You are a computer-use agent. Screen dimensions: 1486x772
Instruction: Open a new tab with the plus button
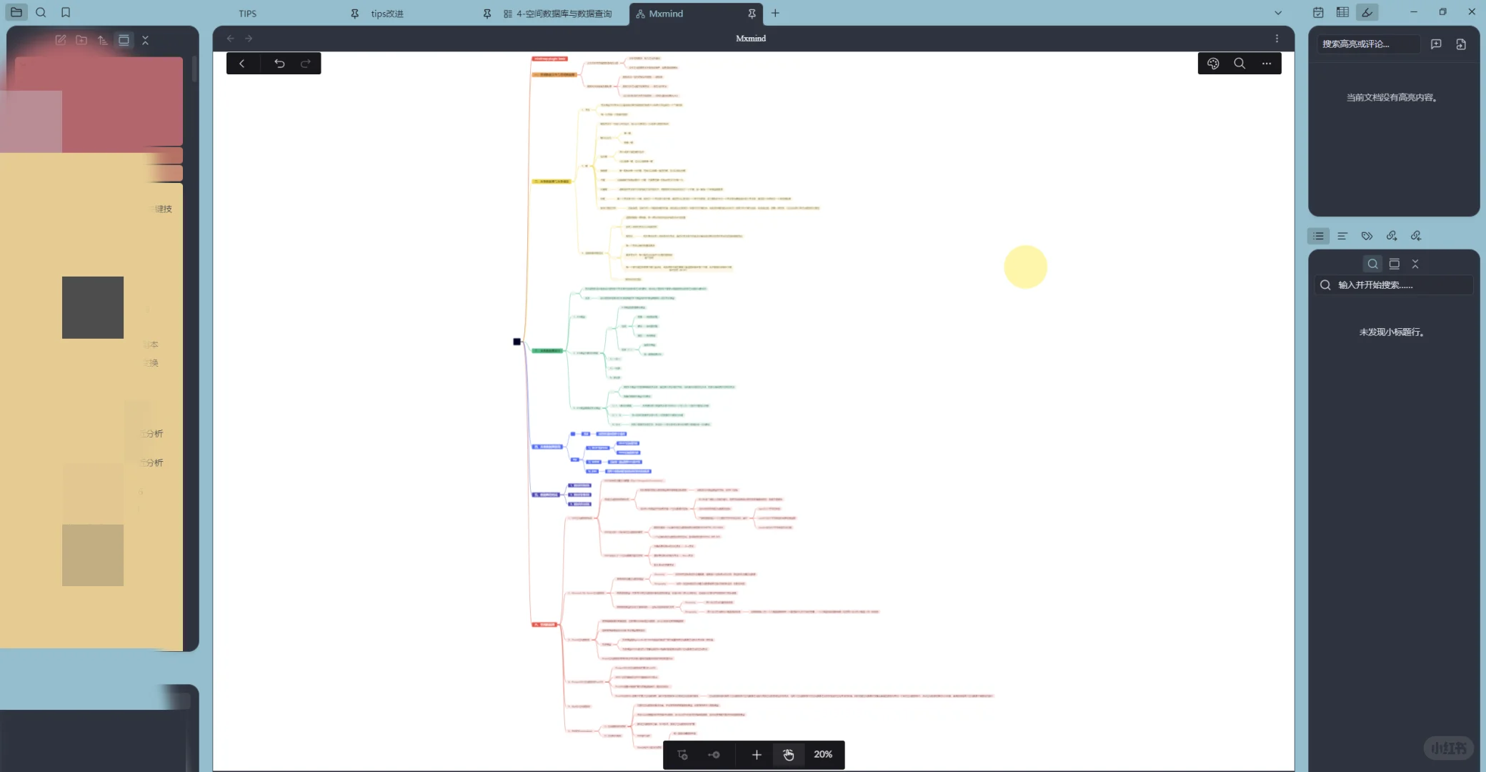(x=775, y=13)
